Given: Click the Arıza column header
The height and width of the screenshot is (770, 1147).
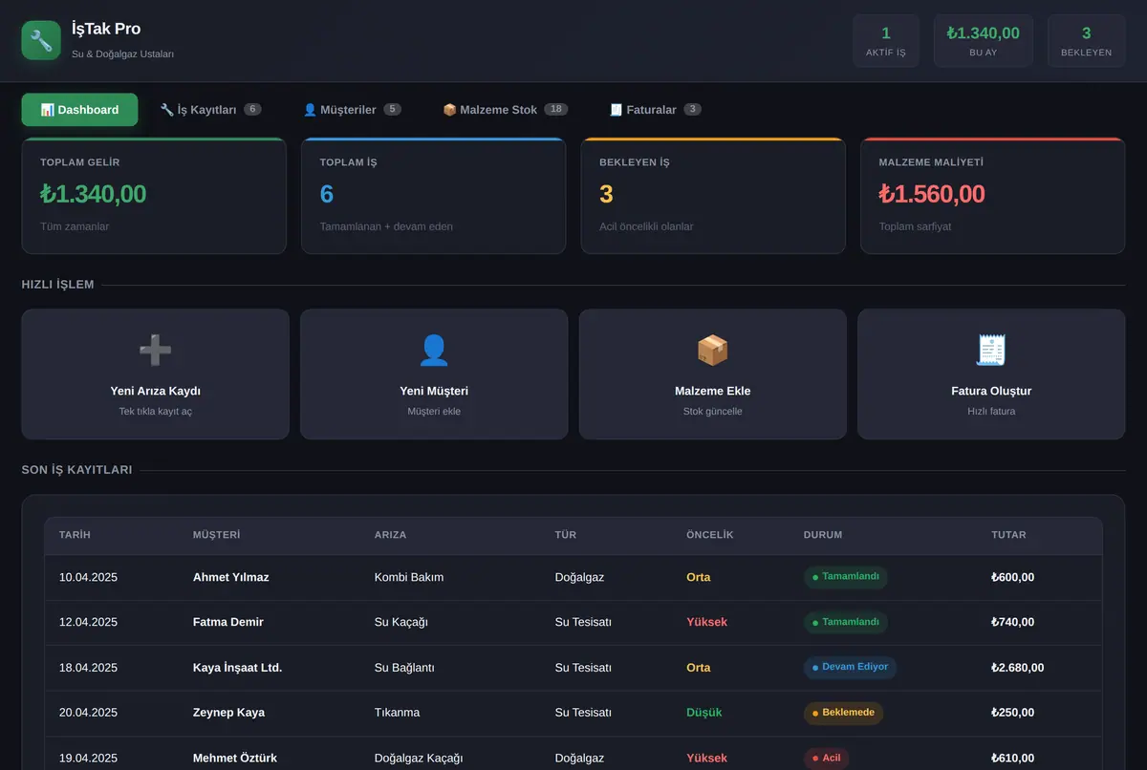Looking at the screenshot, I should pyautogui.click(x=390, y=535).
